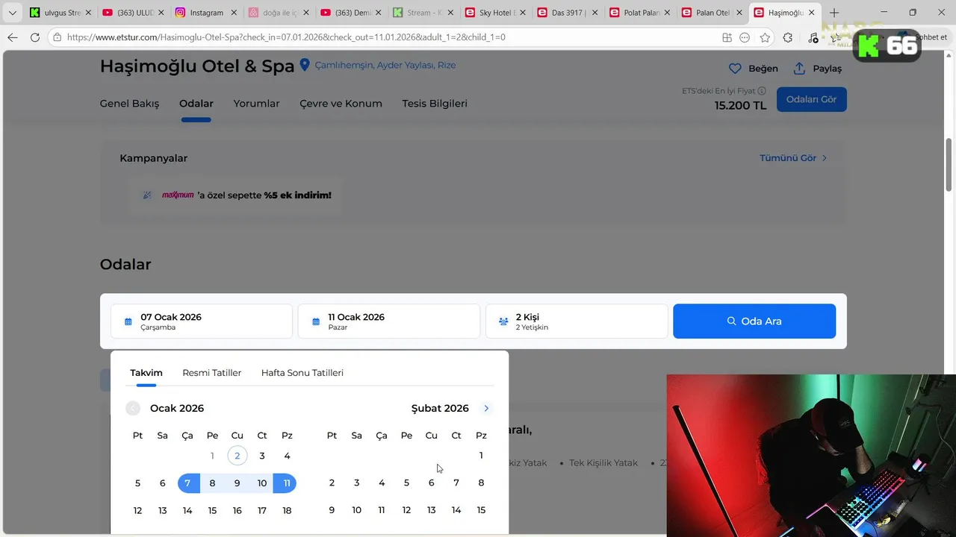Open the browser extensions puzzle icon
The height and width of the screenshot is (537, 956).
pos(788,37)
